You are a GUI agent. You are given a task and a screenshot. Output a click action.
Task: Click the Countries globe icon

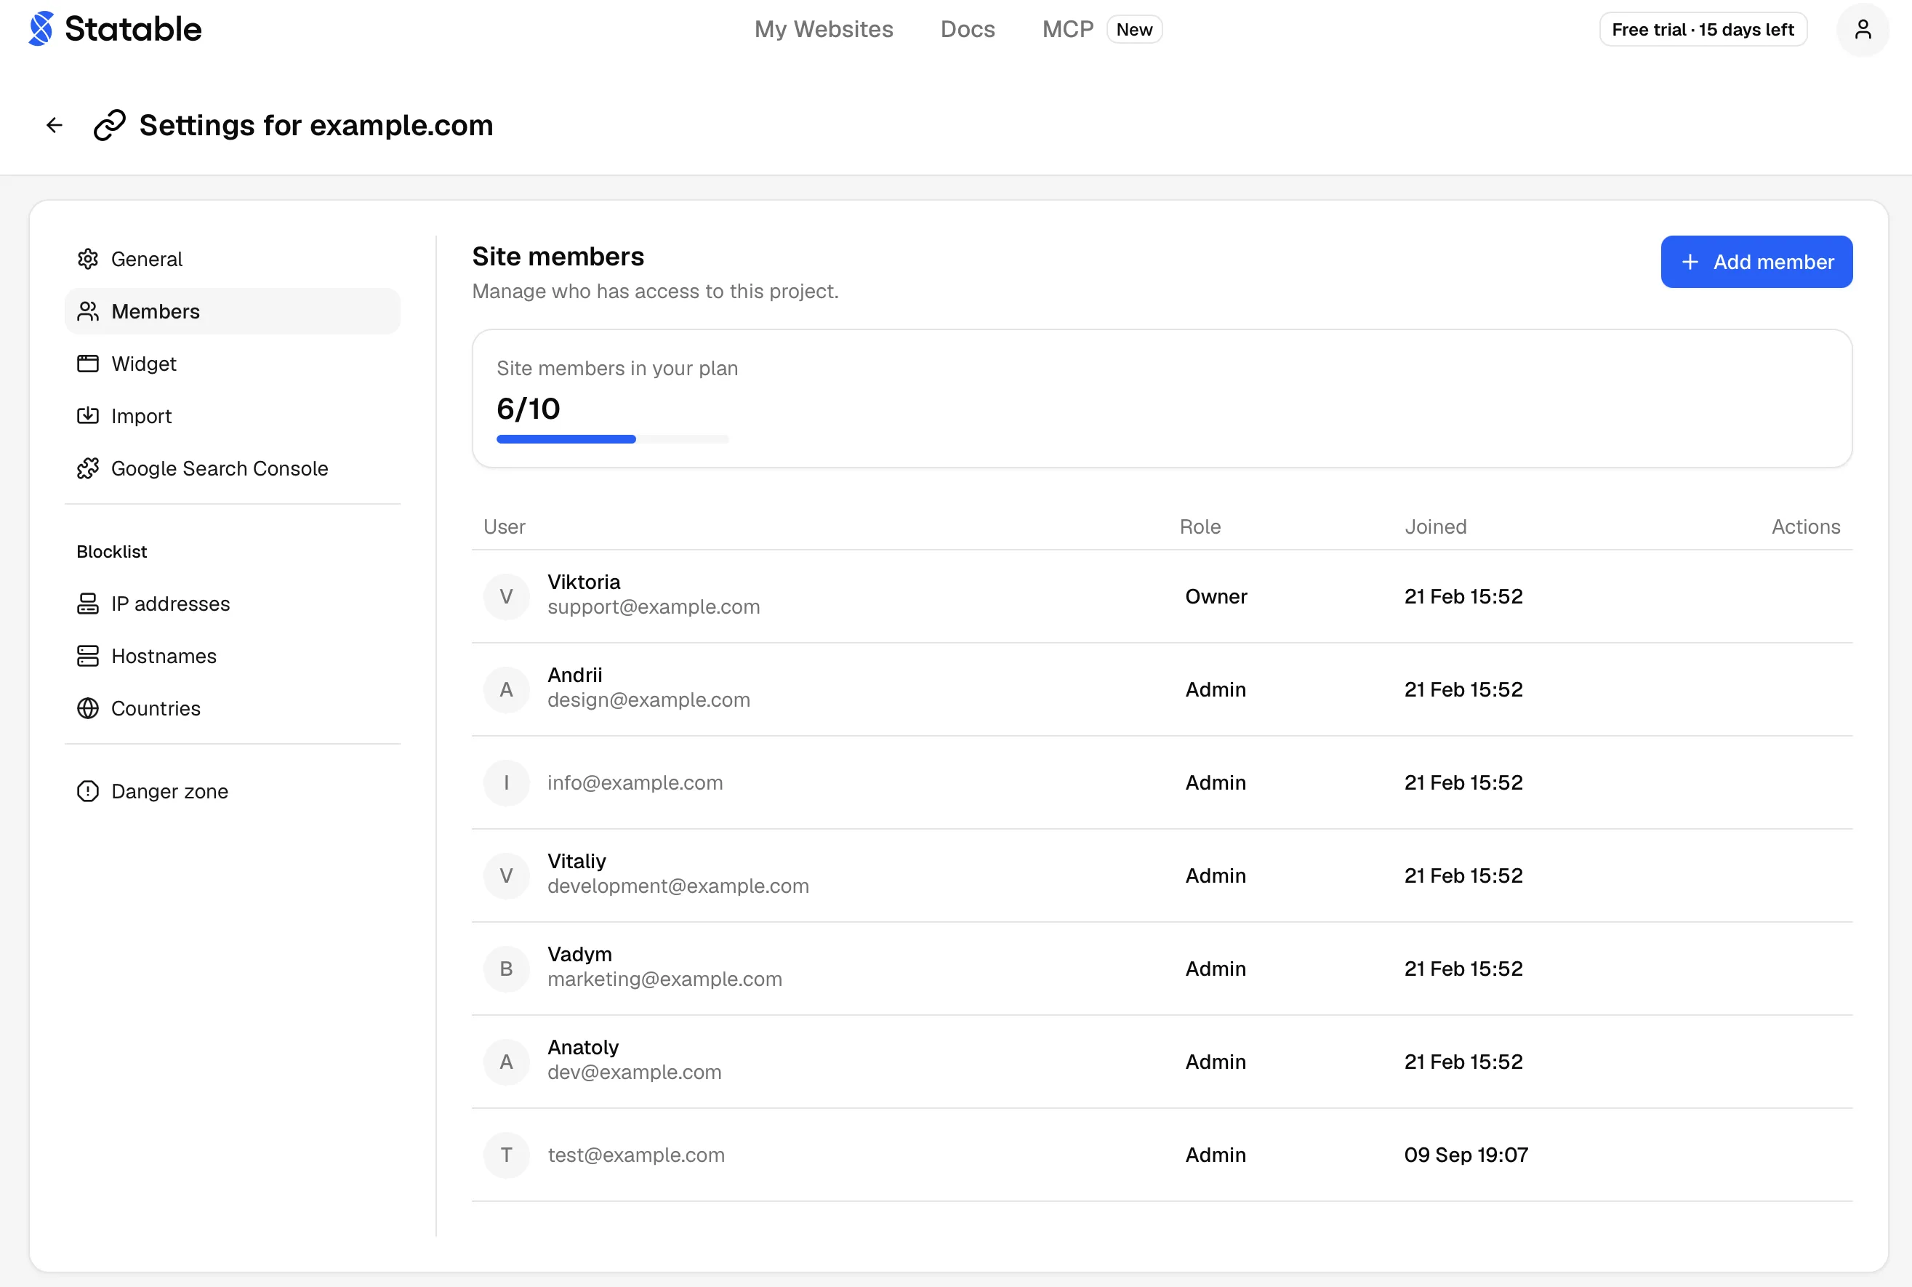click(x=88, y=708)
